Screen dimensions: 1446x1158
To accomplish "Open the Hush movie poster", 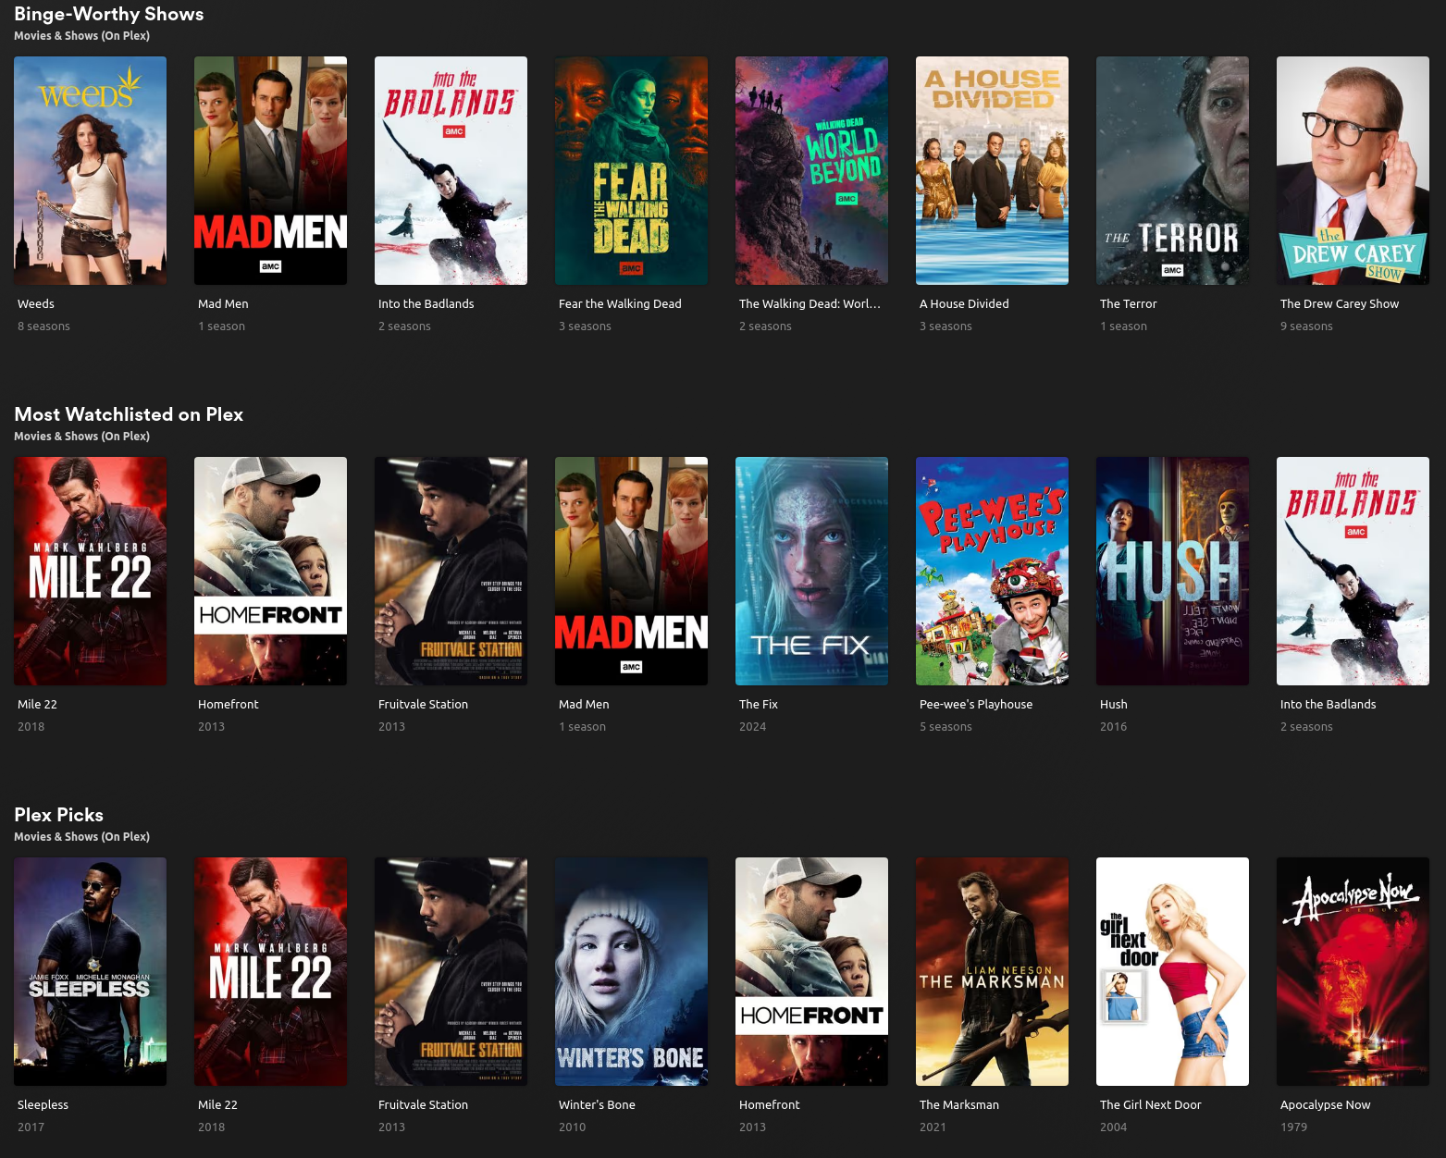I will [x=1172, y=571].
